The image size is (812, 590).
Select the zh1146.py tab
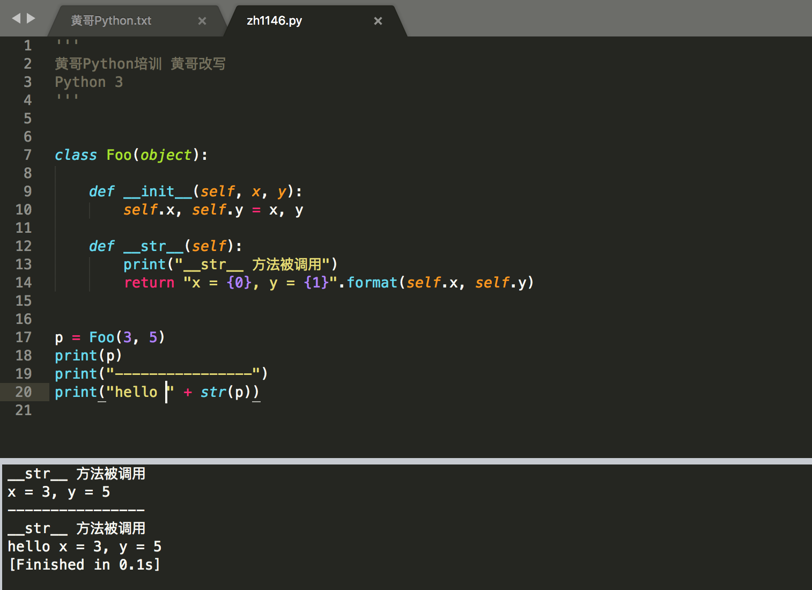pos(274,20)
